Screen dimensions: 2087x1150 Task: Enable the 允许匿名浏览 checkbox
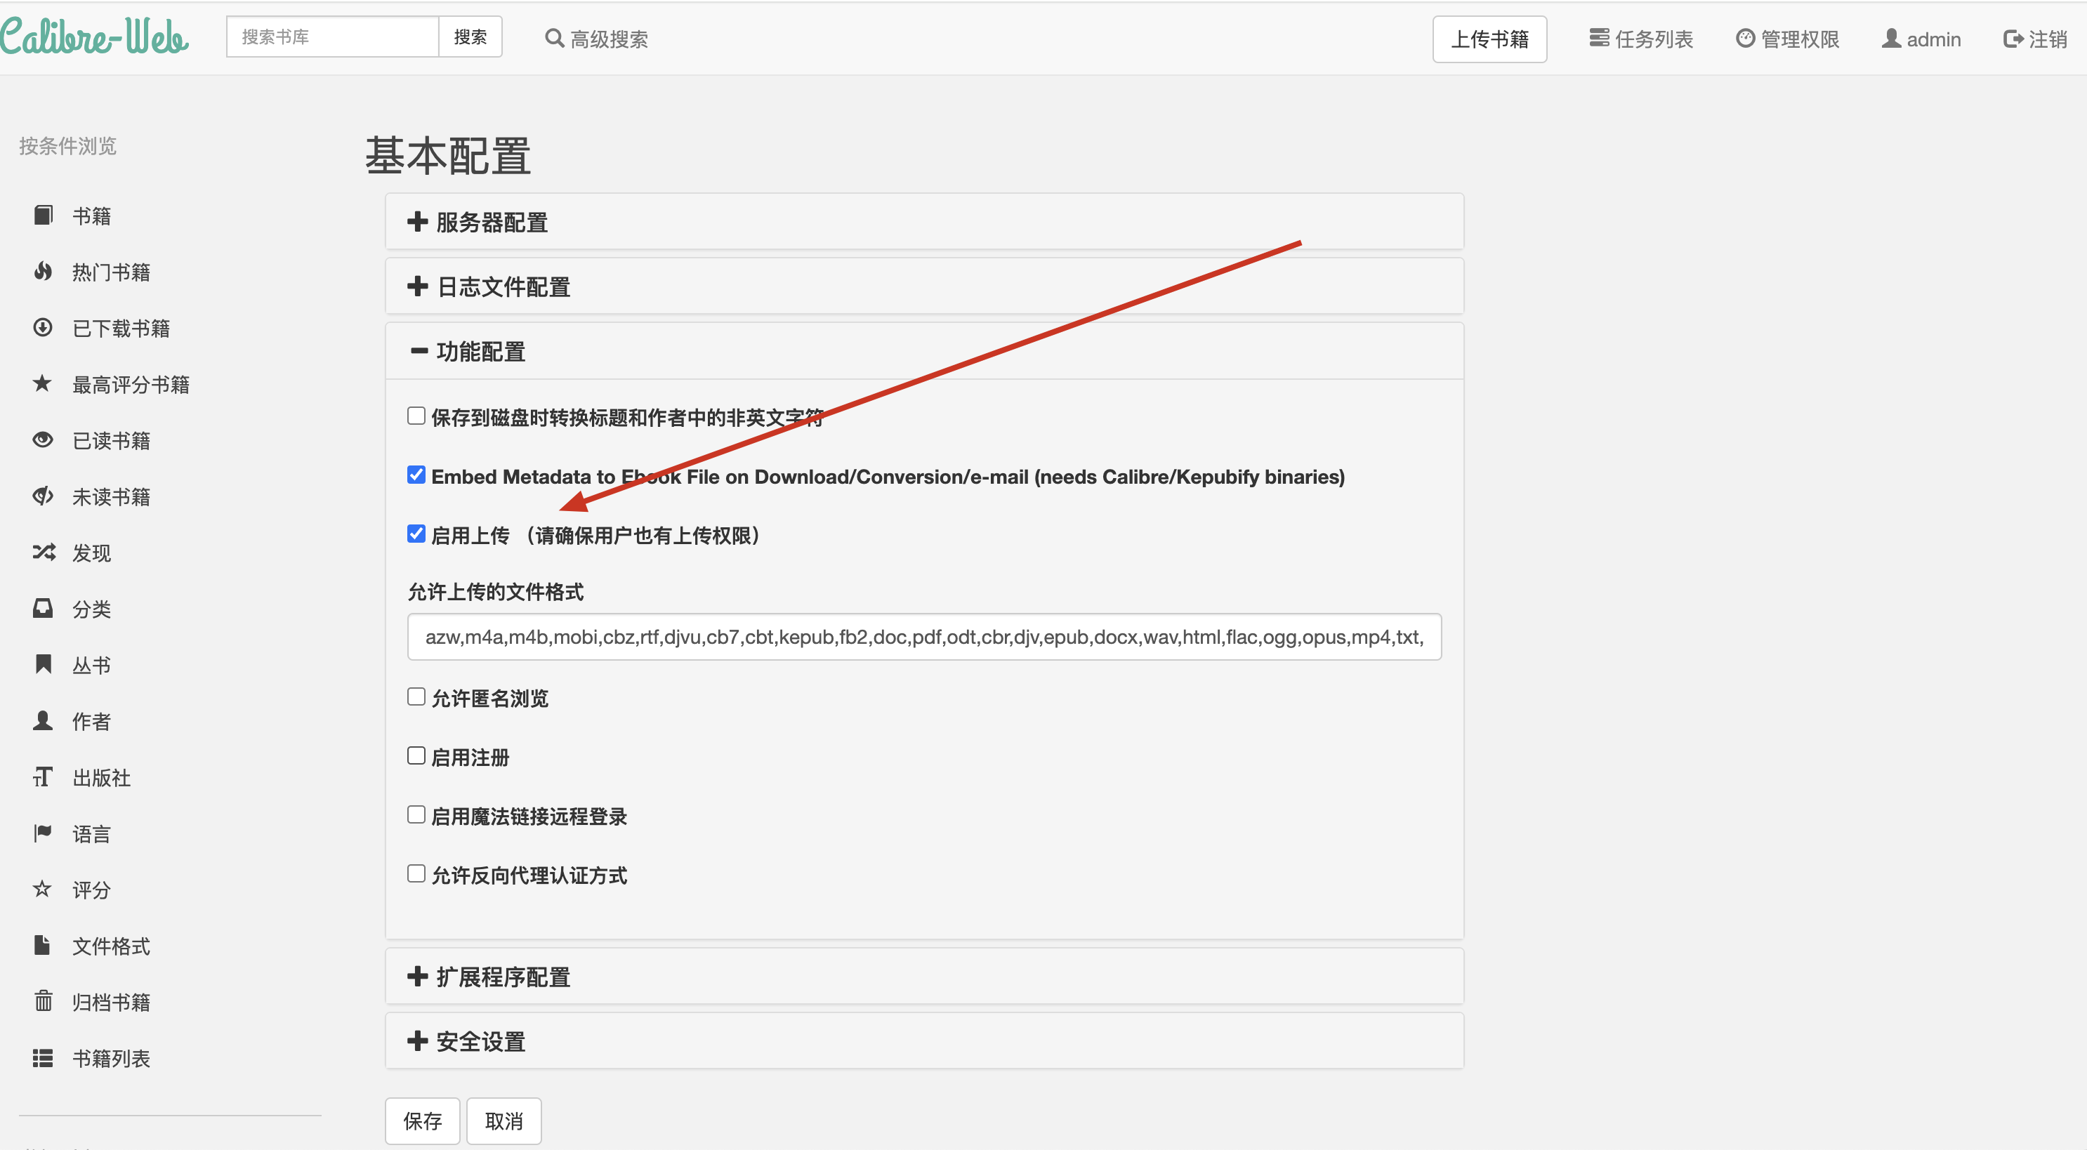[416, 696]
